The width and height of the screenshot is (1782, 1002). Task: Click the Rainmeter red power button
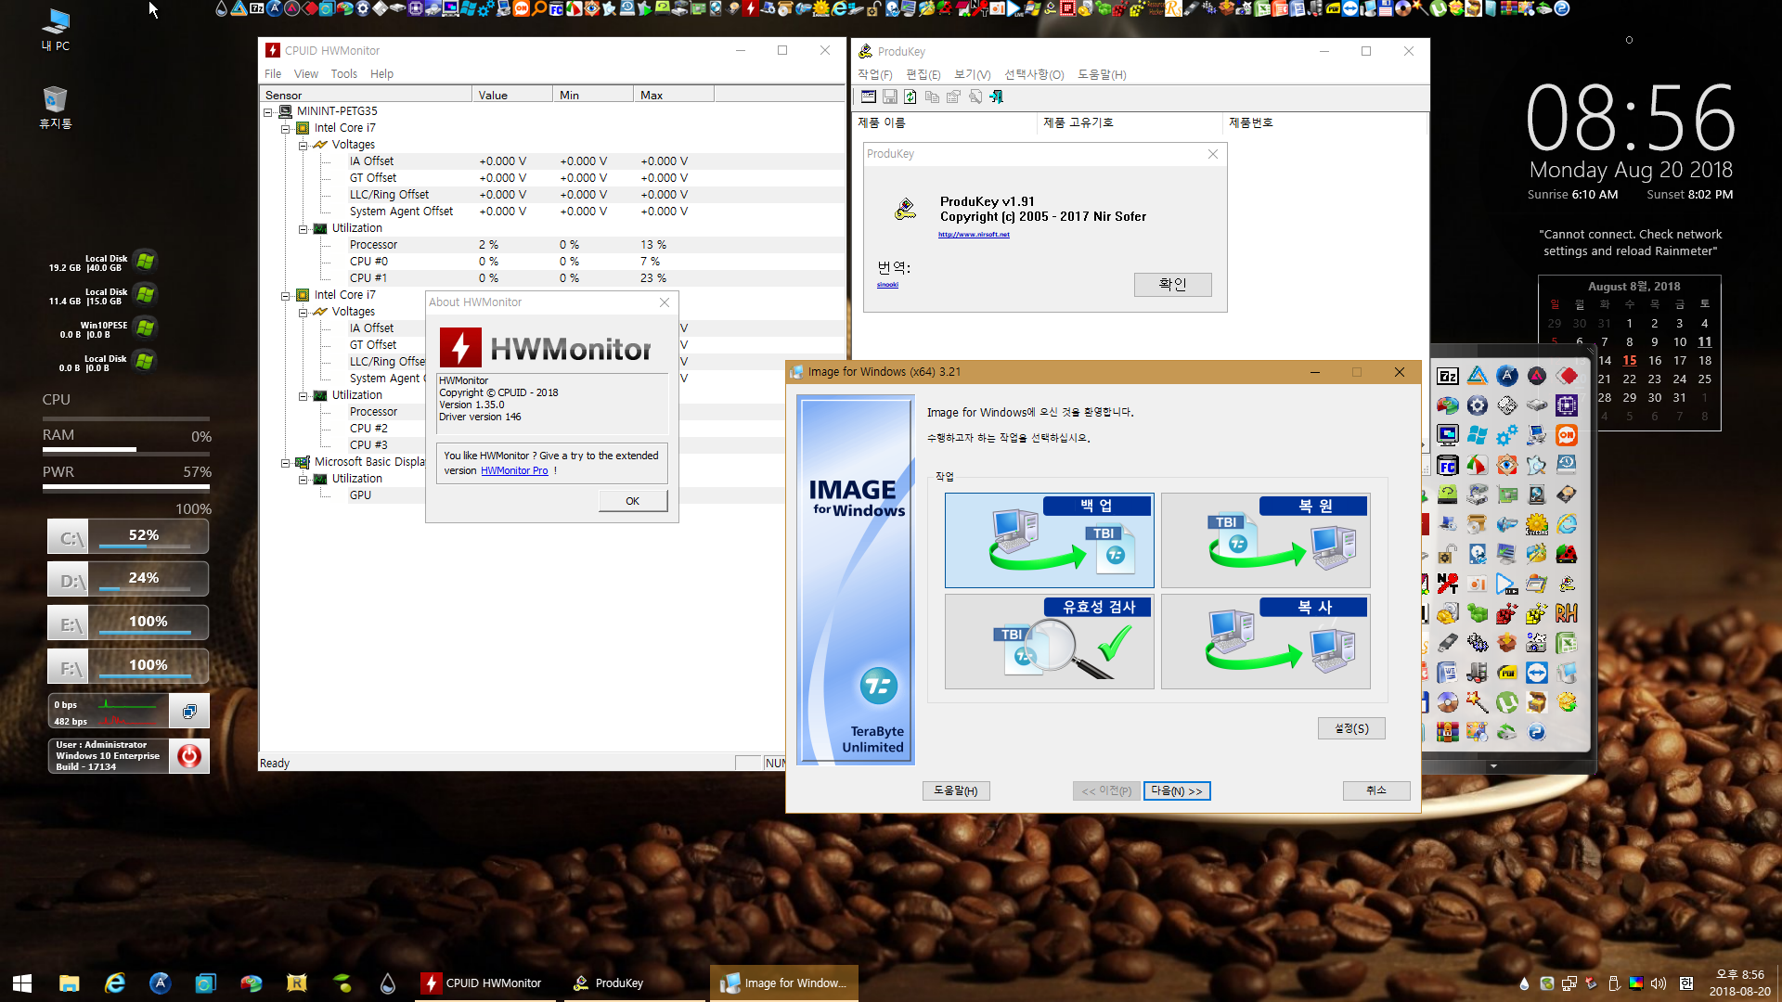[189, 756]
